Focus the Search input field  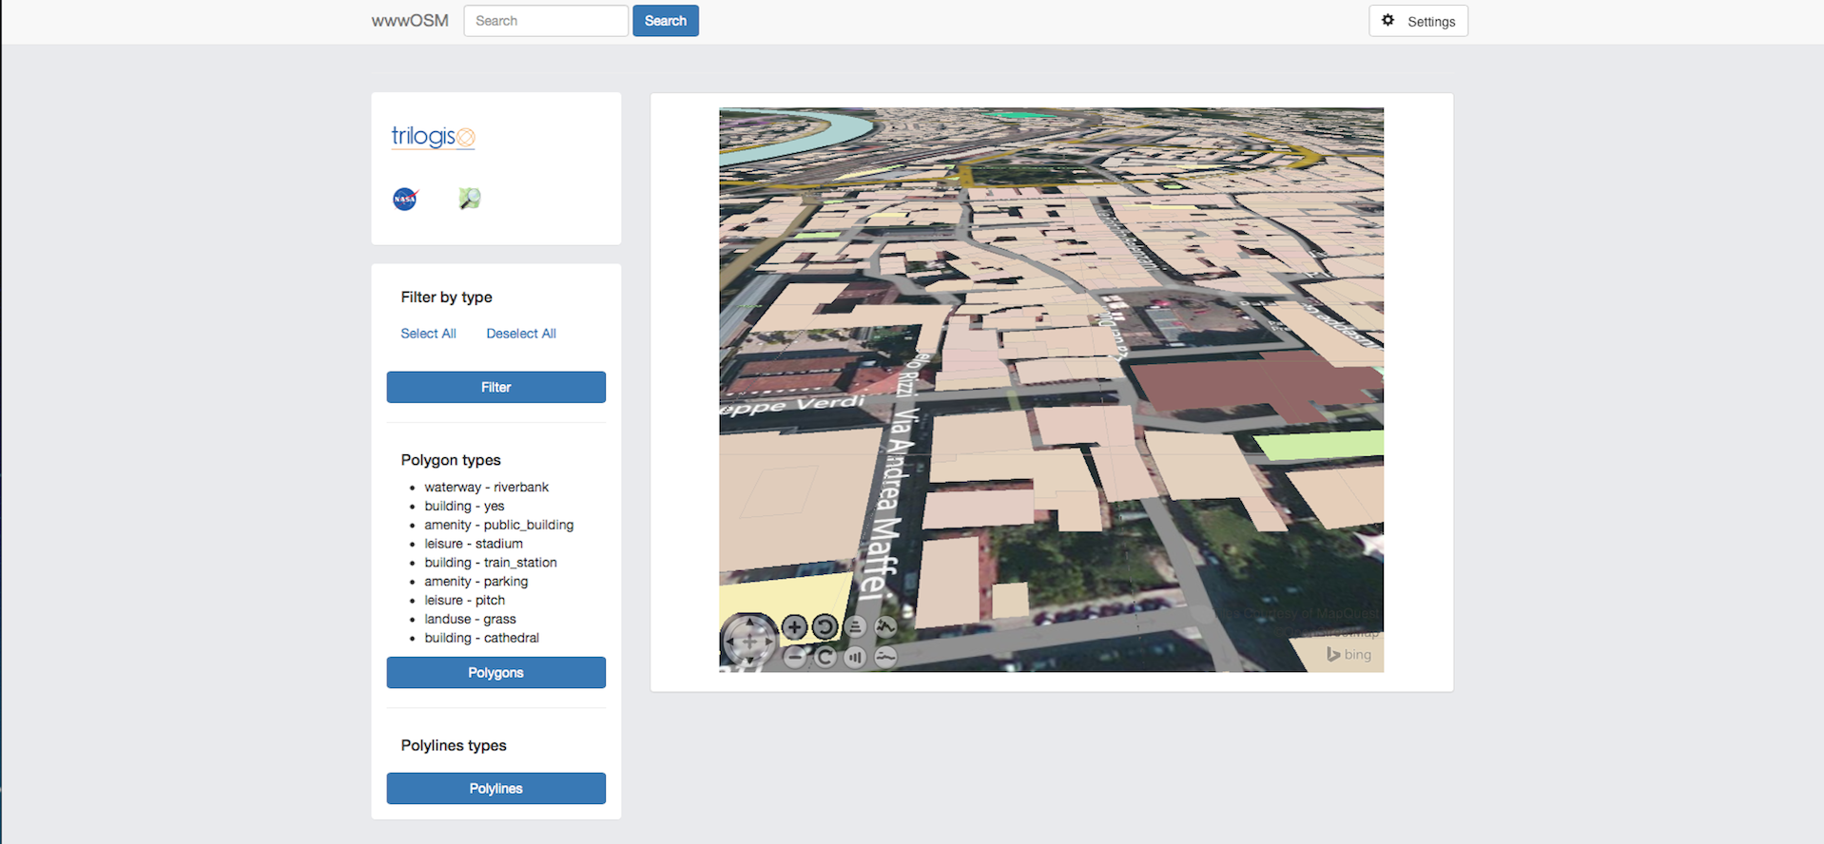546,21
